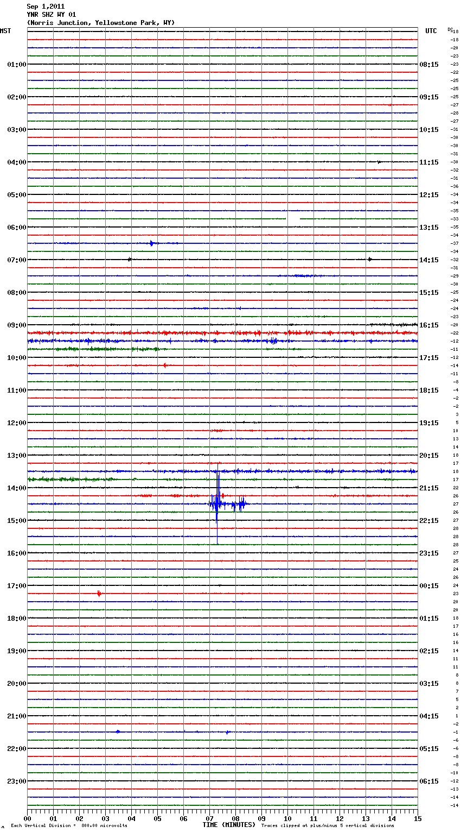Click the 11:15 UTC time label
Viewport: 461px width, 833px height.
coord(429,162)
